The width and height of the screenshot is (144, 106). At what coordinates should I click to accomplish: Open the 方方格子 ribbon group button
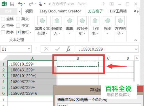pos(120,26)
